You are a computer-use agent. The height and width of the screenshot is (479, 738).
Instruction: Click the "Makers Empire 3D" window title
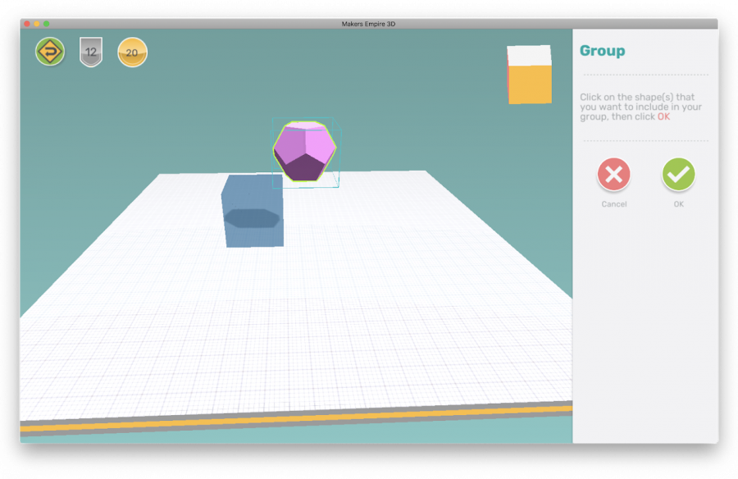pyautogui.click(x=368, y=23)
